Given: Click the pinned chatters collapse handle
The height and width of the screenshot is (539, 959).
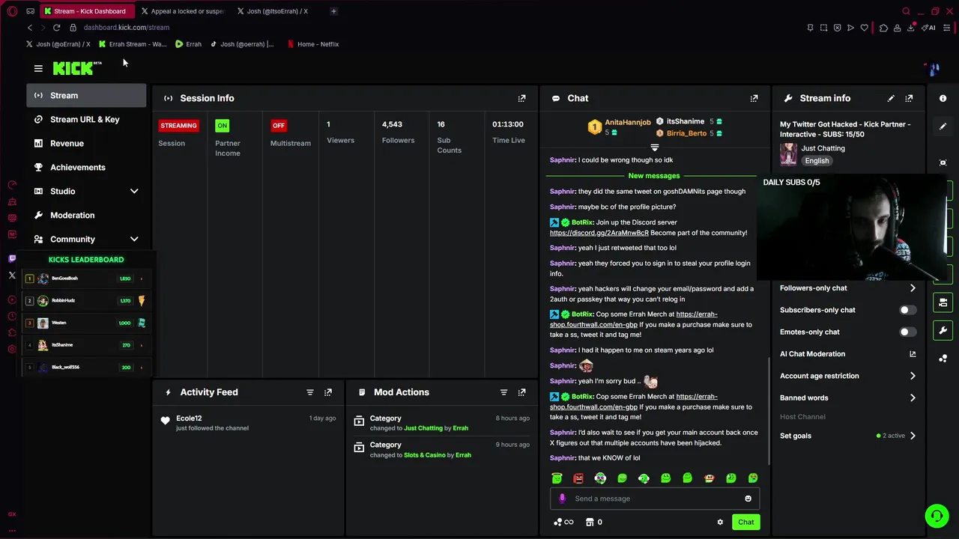Looking at the screenshot, I should 654,147.
